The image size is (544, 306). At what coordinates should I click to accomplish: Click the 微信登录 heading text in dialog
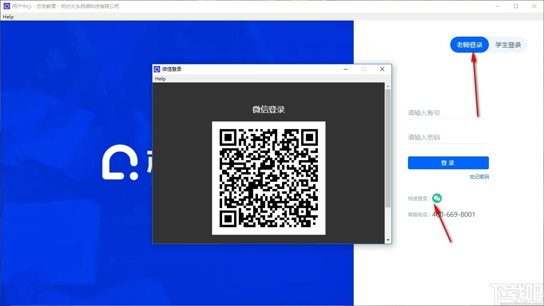269,109
